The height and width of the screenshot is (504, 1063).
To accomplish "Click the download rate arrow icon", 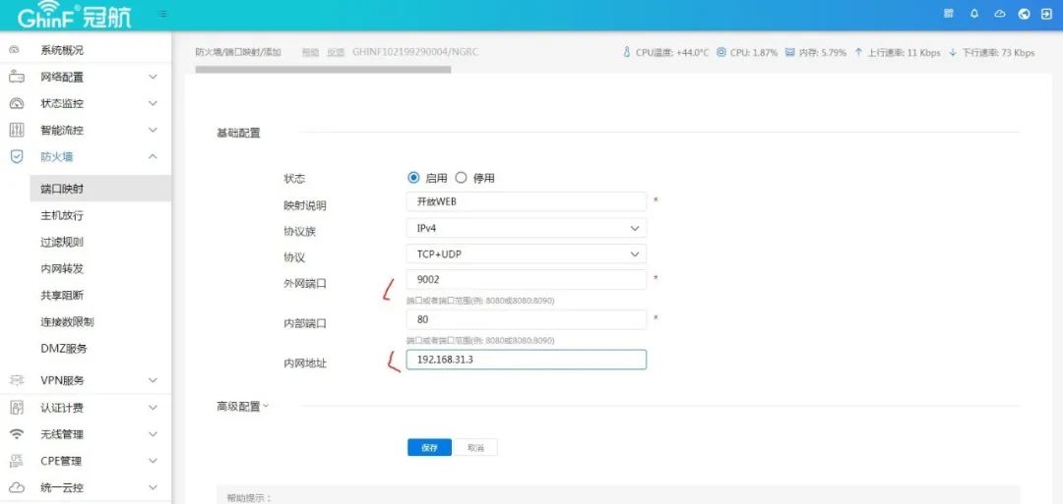I will pyautogui.click(x=953, y=52).
